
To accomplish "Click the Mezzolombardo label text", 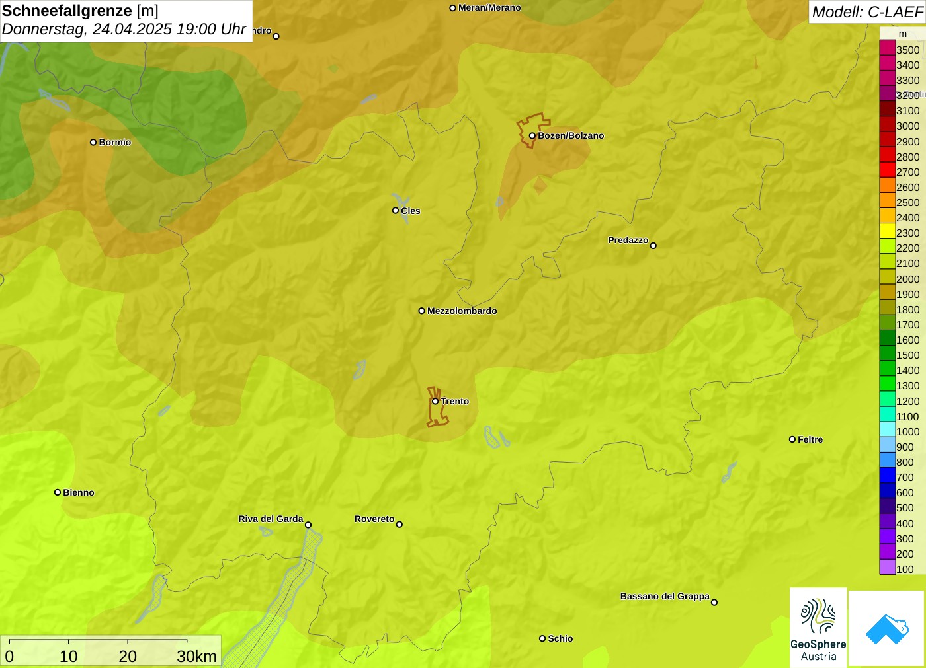I will [462, 311].
